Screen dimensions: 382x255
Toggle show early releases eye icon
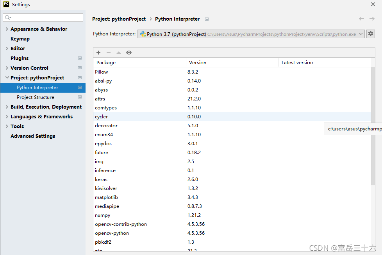pos(129,53)
